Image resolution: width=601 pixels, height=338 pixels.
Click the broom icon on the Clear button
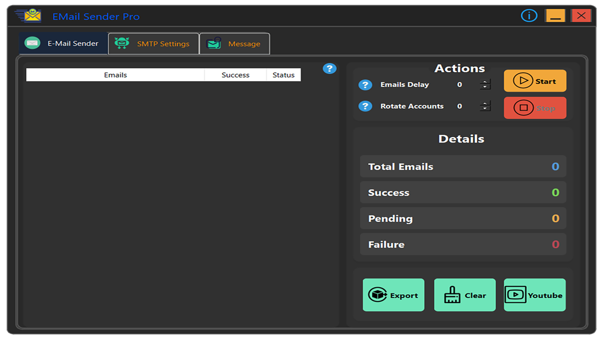coord(452,295)
